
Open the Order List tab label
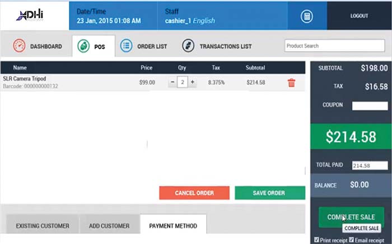pyautogui.click(x=152, y=47)
